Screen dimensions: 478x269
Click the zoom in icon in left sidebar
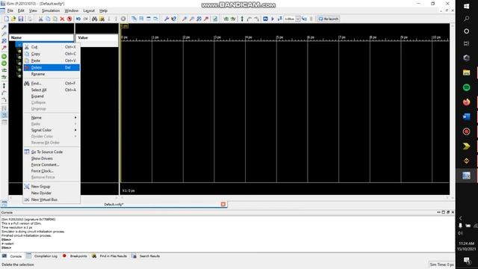click(4, 28)
